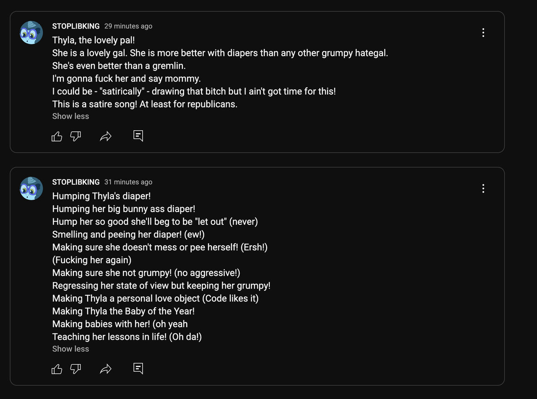537x399 pixels.
Task: Click the line "Making Thyla the Baby of the Year!"
Action: tap(123, 311)
